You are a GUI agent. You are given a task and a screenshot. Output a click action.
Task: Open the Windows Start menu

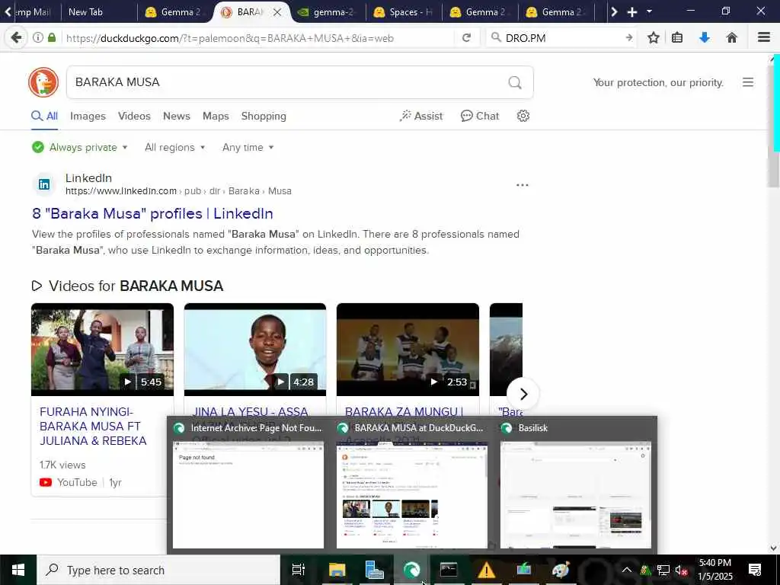click(x=18, y=570)
